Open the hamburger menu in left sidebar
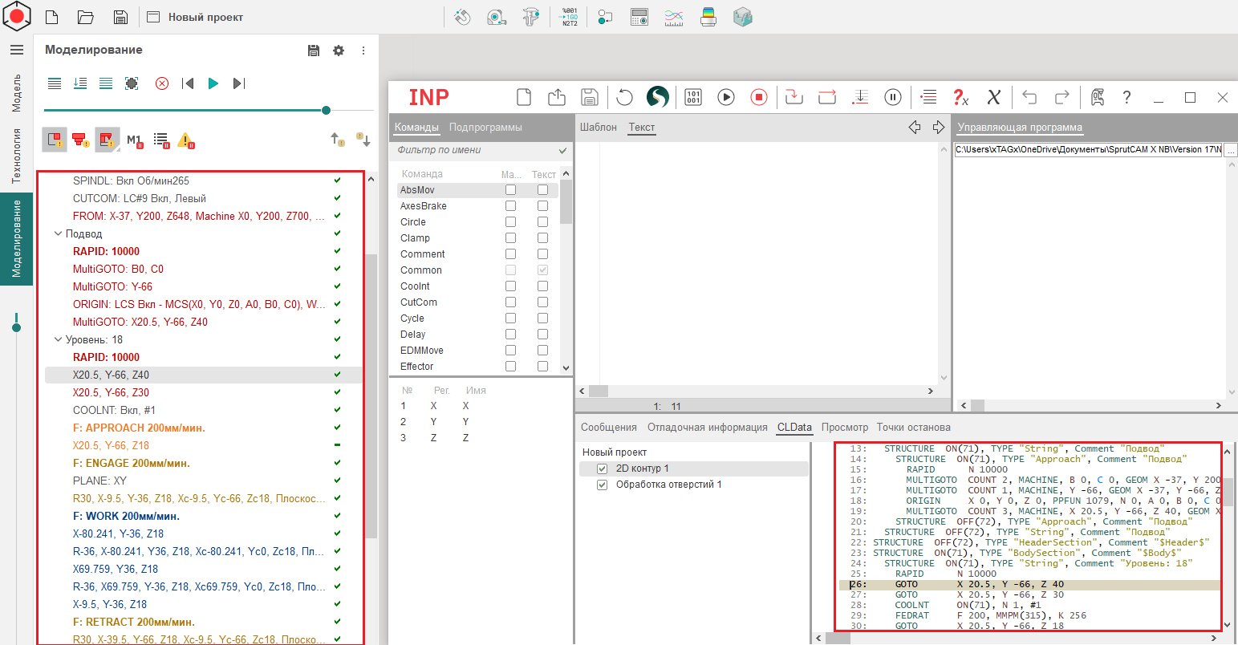This screenshot has width=1238, height=645. click(16, 50)
